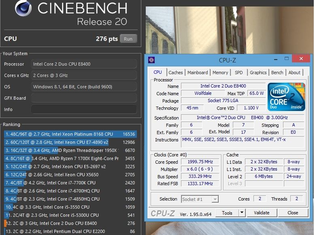Screen dimensions: 315x235
Task: Open the Memory tab
Action: 220,73
